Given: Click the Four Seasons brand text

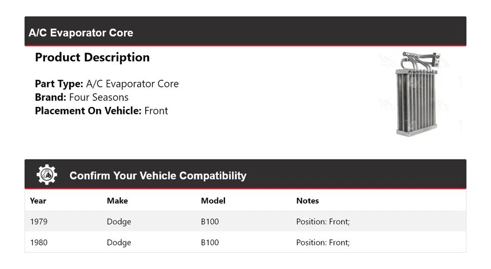Looking at the screenshot, I should [99, 97].
